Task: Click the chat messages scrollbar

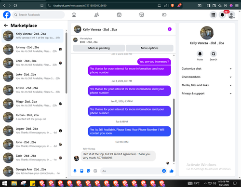Action: coord(174,130)
